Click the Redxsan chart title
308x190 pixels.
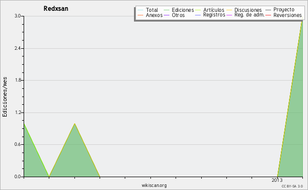56,9
